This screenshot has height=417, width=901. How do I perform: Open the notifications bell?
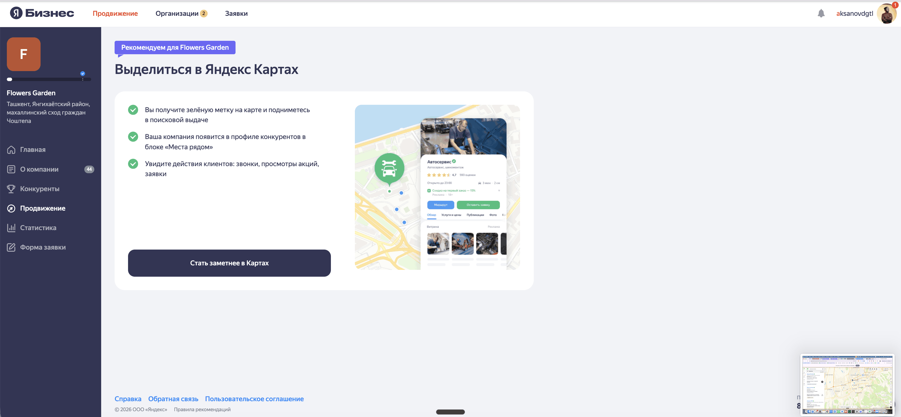(x=821, y=13)
